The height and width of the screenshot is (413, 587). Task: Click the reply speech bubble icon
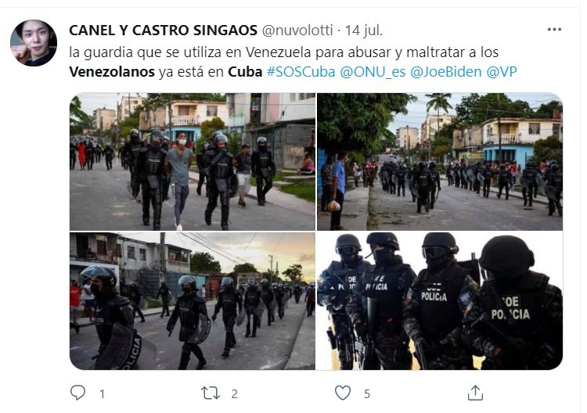77,393
